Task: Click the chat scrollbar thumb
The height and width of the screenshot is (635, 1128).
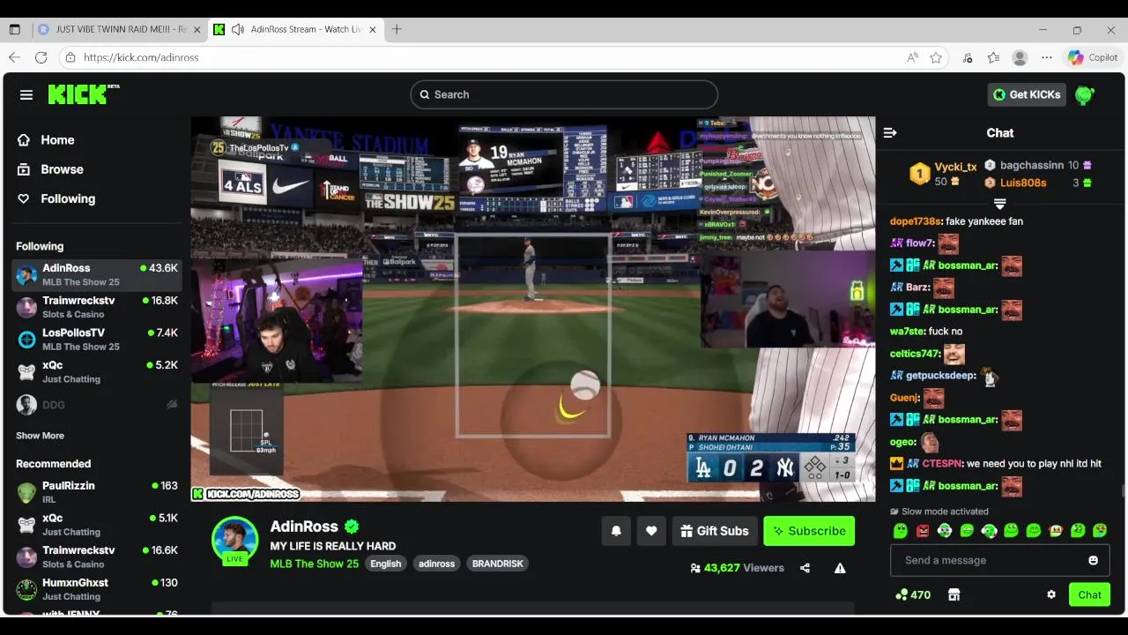Action: pos(1123,491)
